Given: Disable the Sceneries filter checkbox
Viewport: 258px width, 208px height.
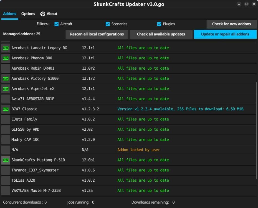Looking at the screenshot, I should click(108, 24).
